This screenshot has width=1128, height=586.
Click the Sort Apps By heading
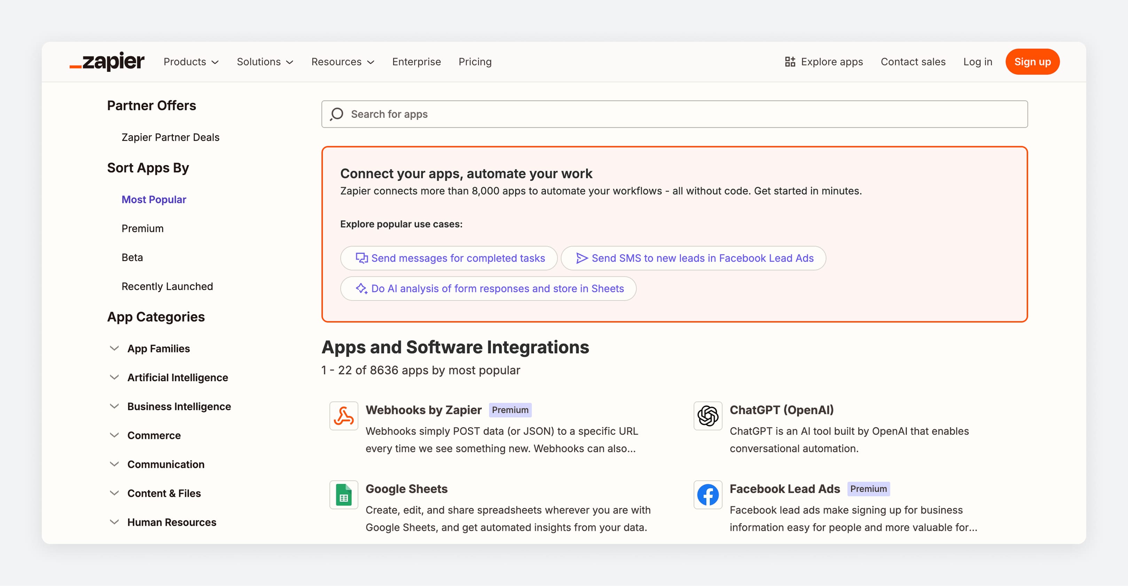tap(148, 168)
